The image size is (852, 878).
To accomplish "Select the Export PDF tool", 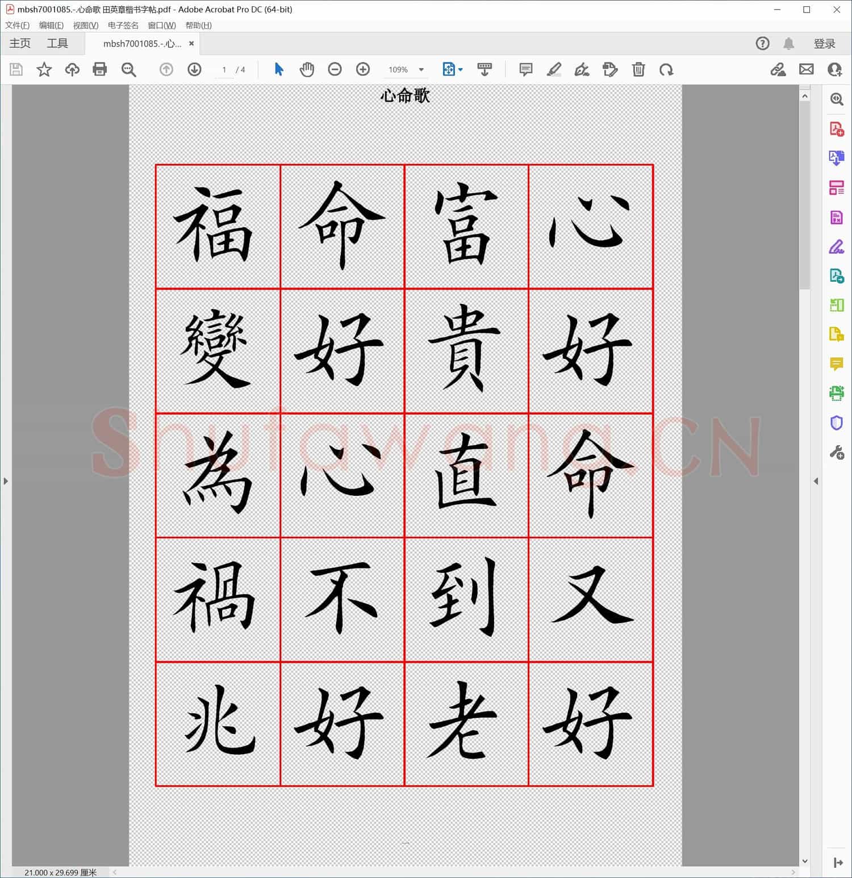I will [836, 158].
